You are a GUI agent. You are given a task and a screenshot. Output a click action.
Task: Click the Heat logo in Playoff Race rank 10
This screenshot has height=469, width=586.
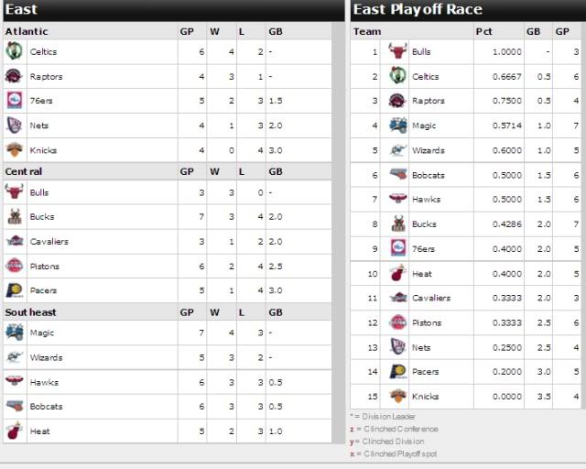click(397, 273)
